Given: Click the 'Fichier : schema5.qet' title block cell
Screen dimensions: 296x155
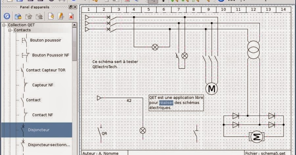Looking at the screenshot, I should click(268, 153).
